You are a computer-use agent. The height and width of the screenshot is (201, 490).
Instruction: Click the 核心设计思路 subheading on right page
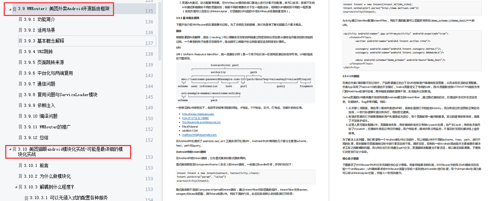350,158
